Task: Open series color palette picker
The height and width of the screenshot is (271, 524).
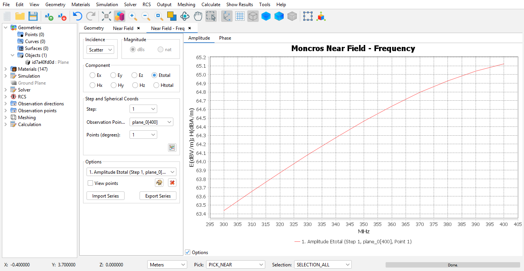Action: pyautogui.click(x=159, y=183)
